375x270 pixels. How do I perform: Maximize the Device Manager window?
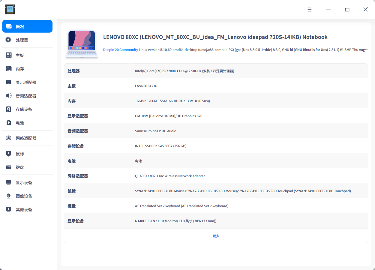[x=347, y=10]
